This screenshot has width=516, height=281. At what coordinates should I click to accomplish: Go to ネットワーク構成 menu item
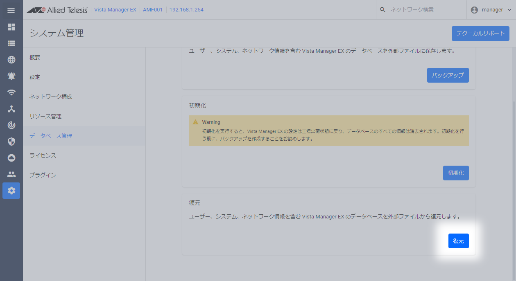point(51,97)
